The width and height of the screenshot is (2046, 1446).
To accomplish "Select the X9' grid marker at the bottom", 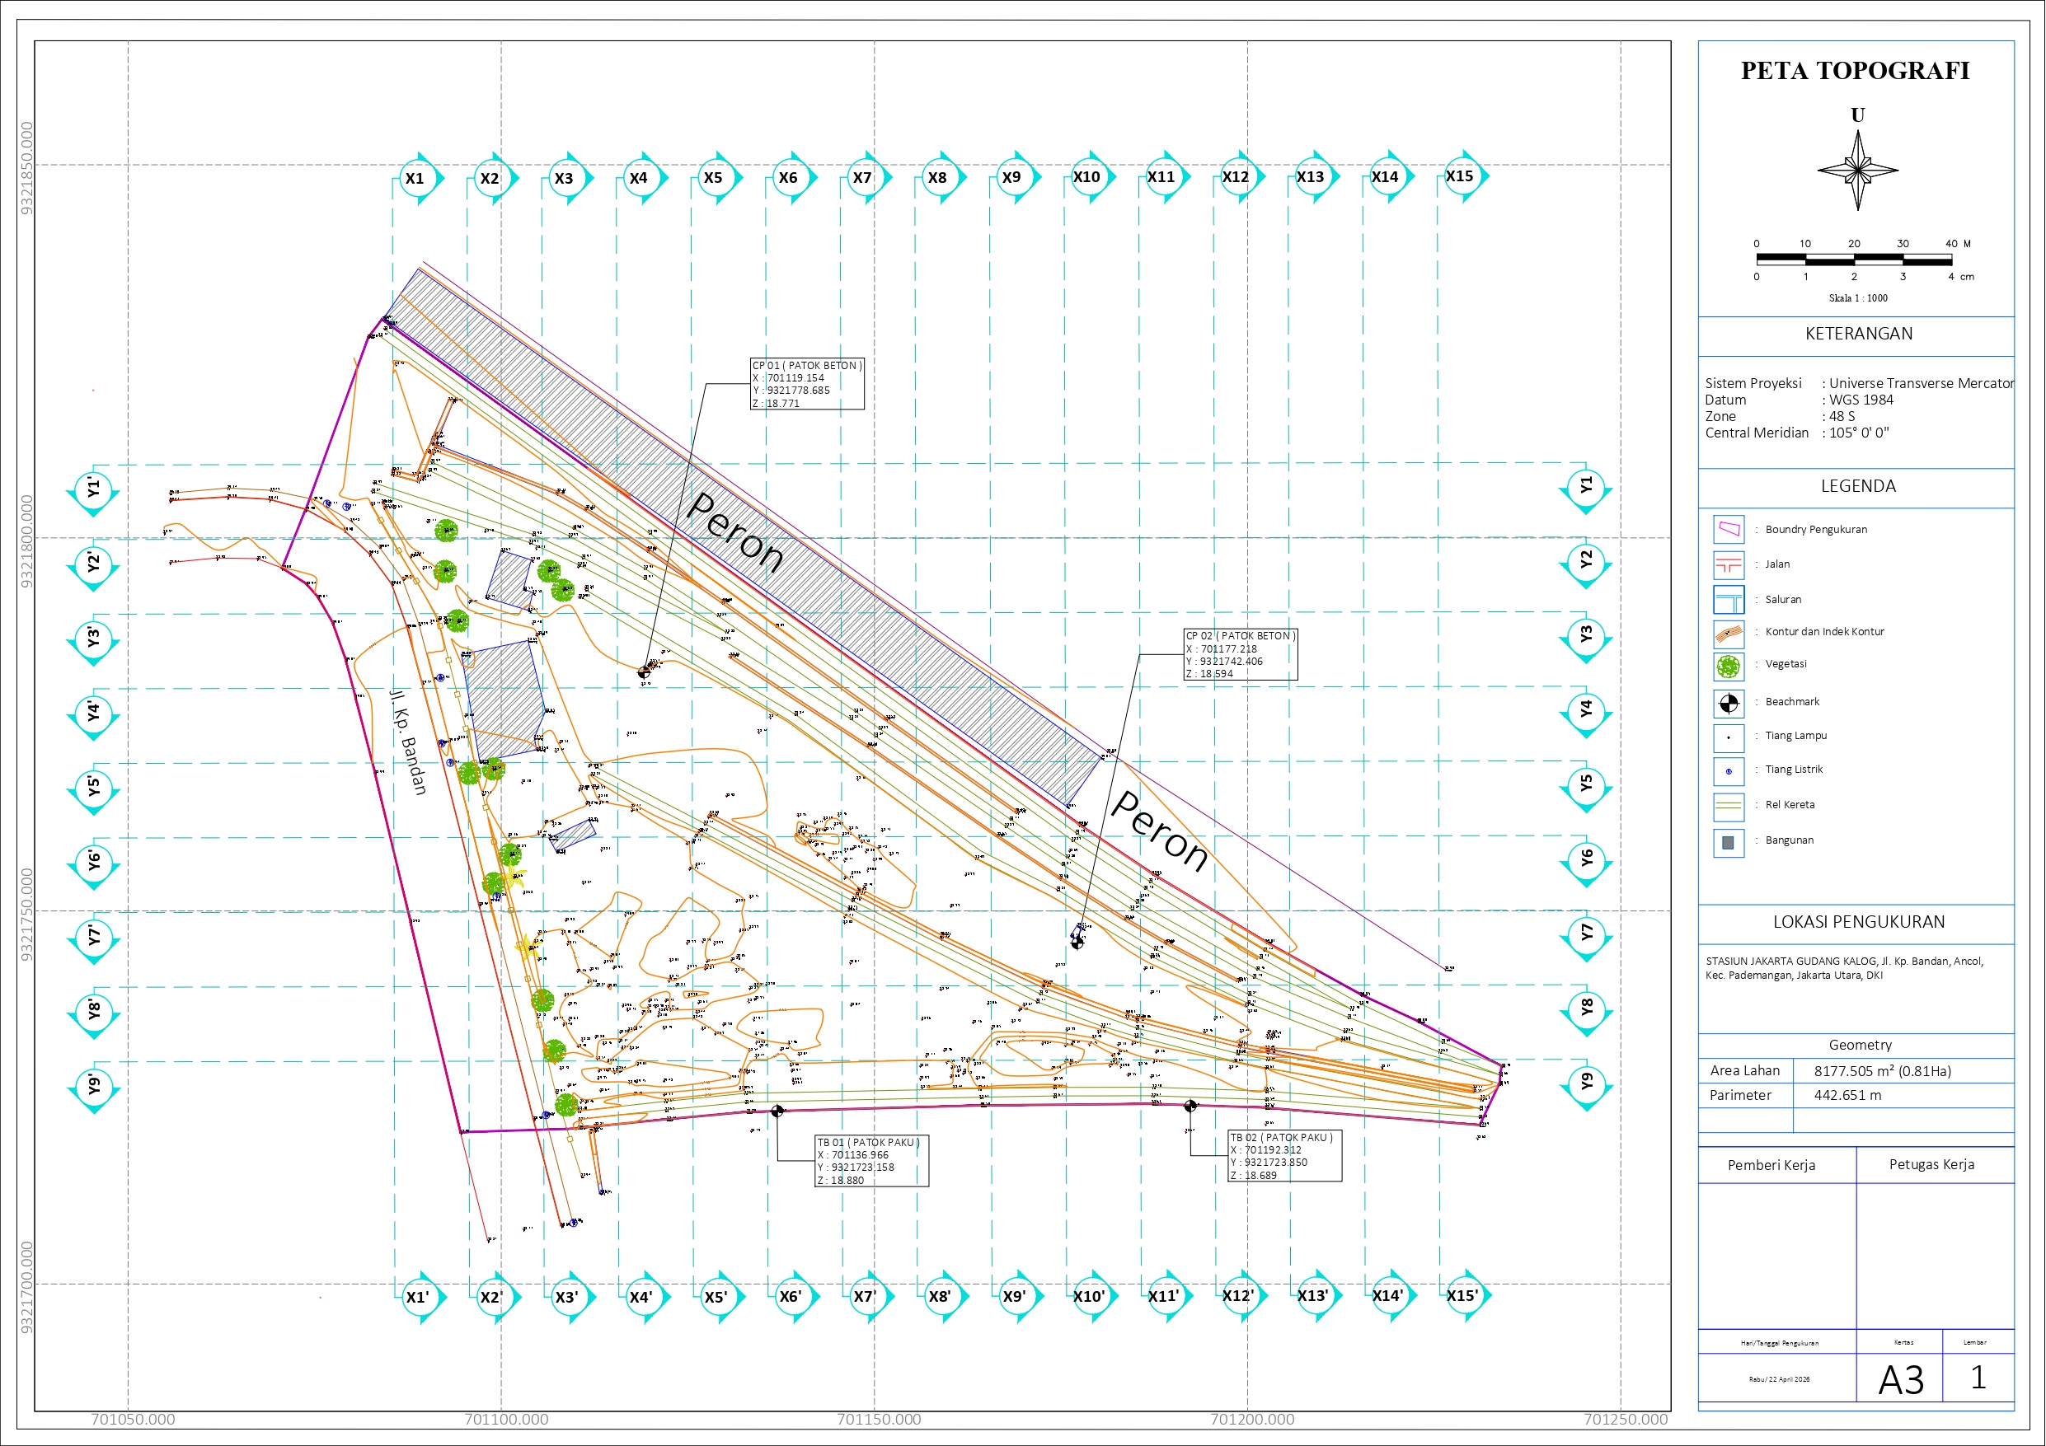I will (1018, 1296).
